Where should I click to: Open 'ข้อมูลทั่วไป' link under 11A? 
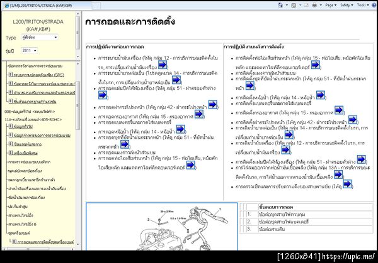23,126
